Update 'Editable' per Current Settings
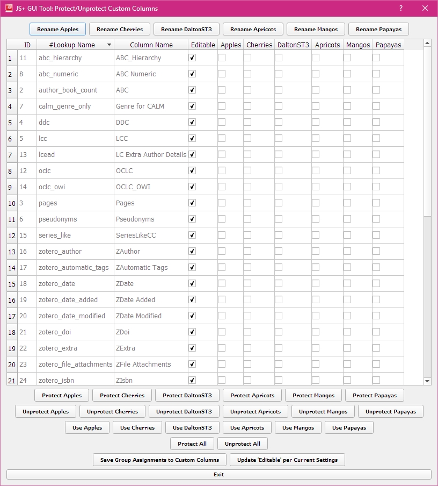Screen dimensions: 438x486 tap(287, 460)
